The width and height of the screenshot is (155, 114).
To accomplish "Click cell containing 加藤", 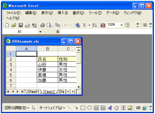I will click(x=48, y=80).
